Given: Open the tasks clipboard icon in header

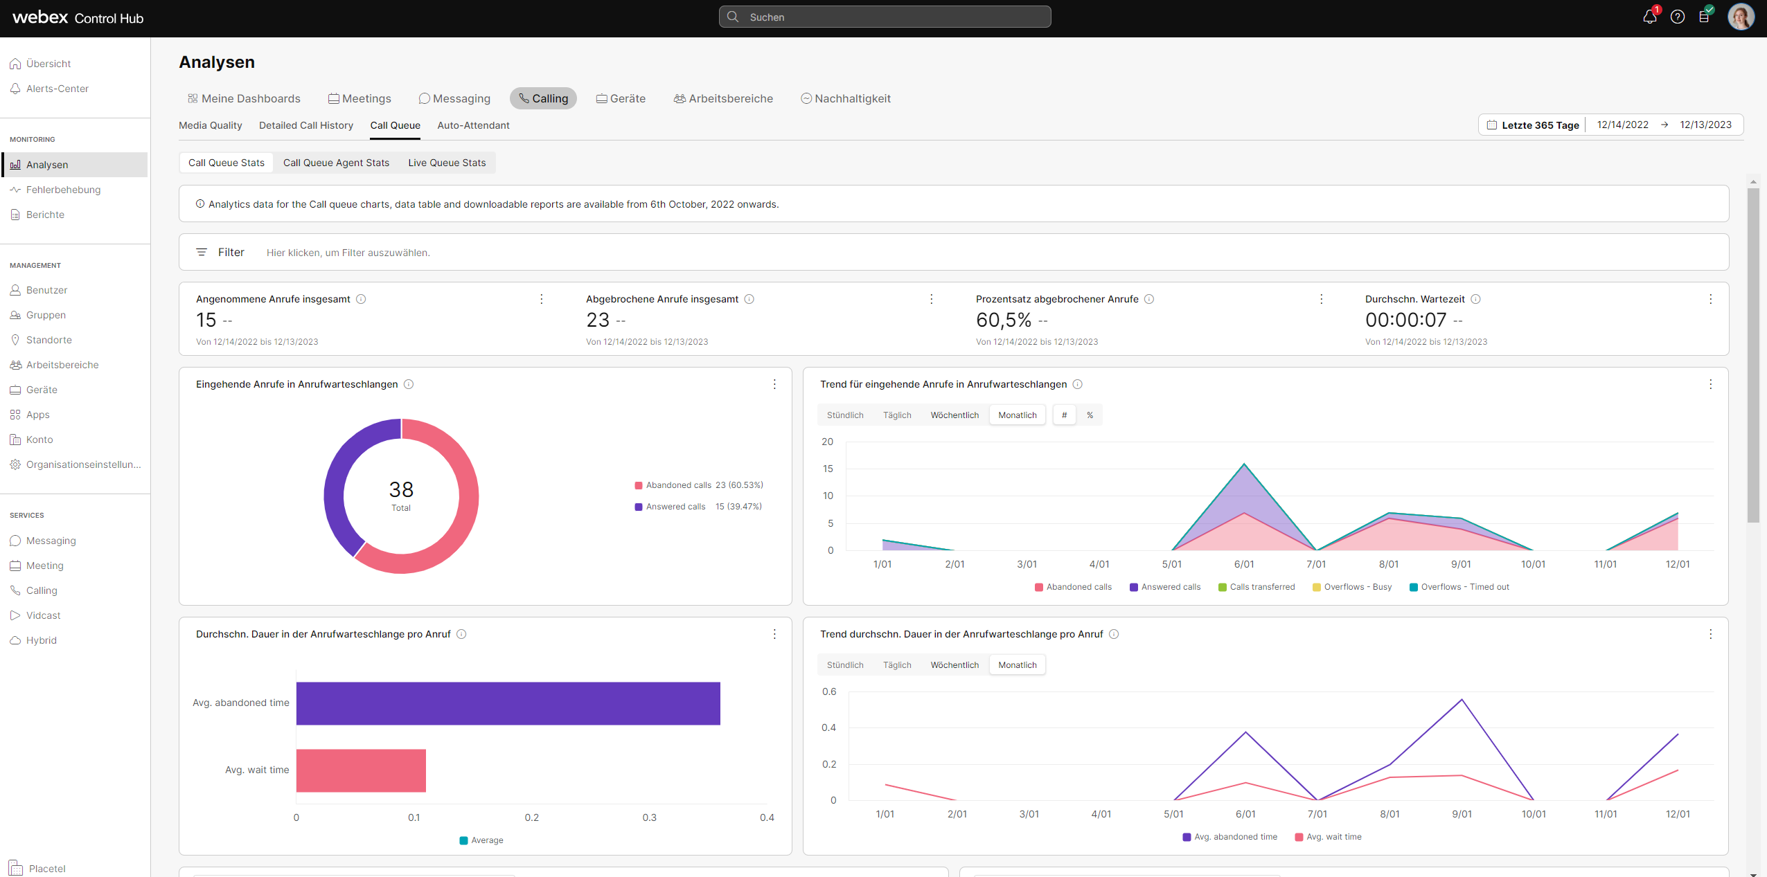Looking at the screenshot, I should point(1704,17).
